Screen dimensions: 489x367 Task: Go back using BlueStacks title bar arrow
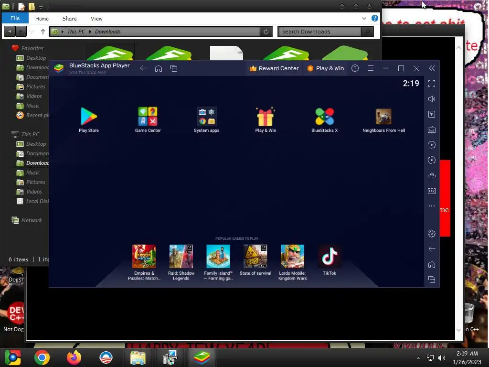[143, 68]
